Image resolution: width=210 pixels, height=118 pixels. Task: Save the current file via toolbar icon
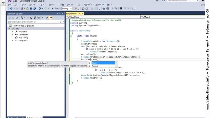click(x=31, y=9)
